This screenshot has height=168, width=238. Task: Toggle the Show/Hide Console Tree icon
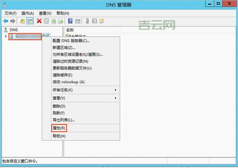tap(30, 21)
